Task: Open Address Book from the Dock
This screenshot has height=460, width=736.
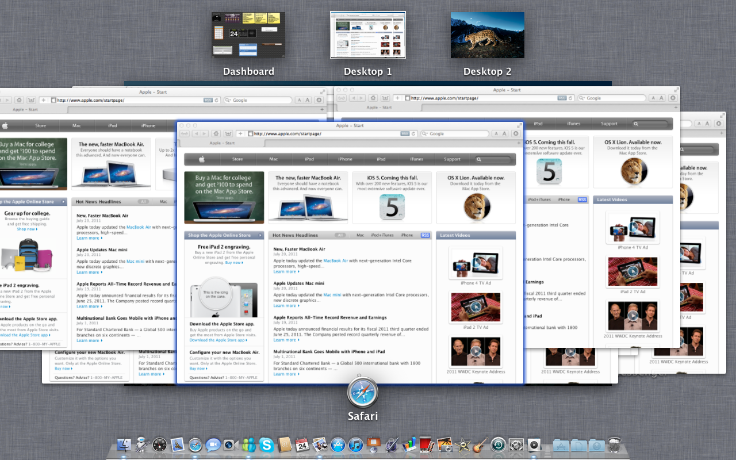Action: pos(284,444)
